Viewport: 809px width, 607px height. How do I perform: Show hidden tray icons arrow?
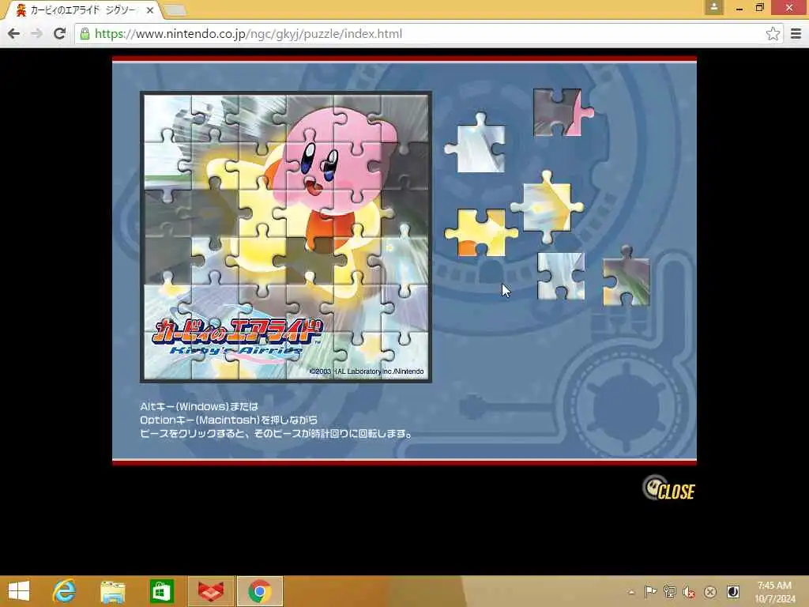631,591
